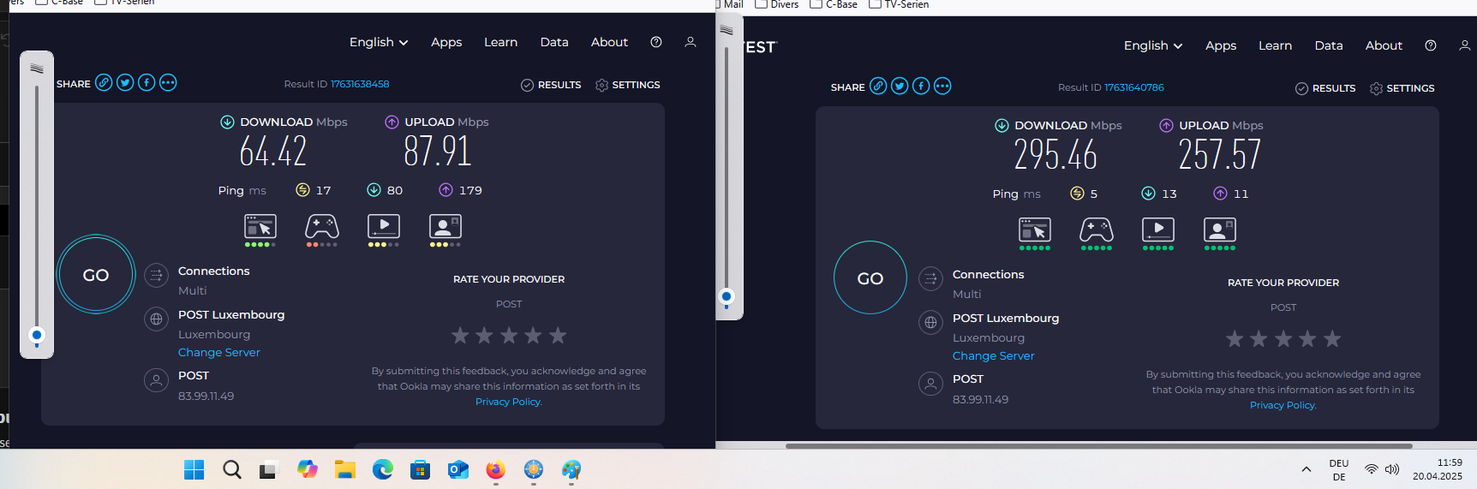
Task: Open Data menu in right window
Action: pos(1329,45)
